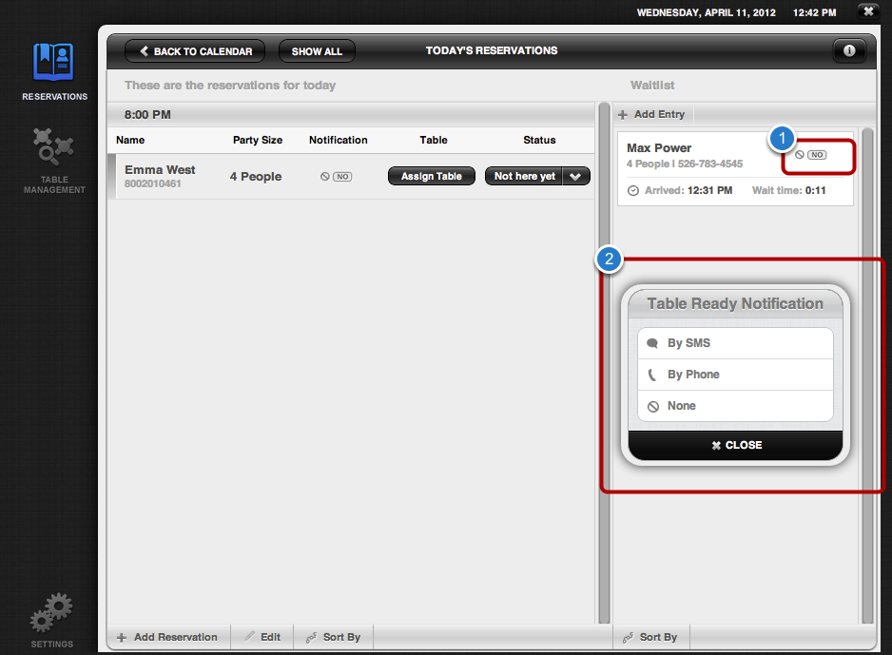Assign a table to Emma West
The height and width of the screenshot is (655, 892).
(x=431, y=176)
